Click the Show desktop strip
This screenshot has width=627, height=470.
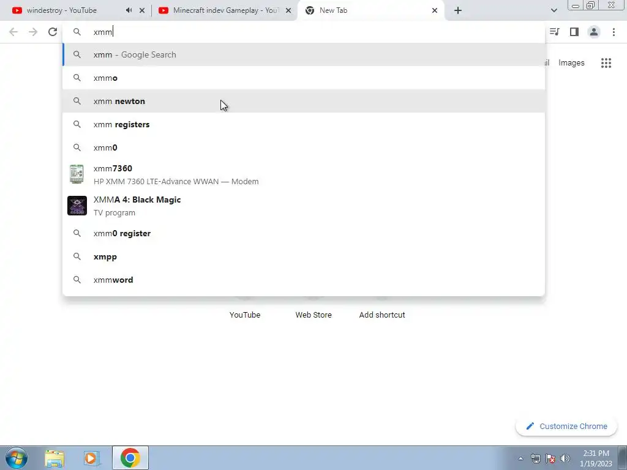(x=623, y=458)
